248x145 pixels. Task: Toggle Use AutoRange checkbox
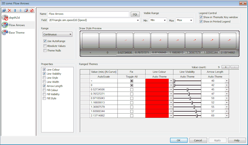pyautogui.click(x=45, y=41)
